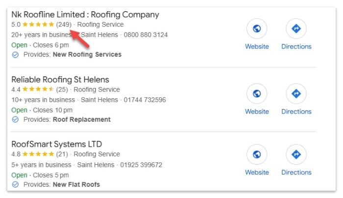
Task: Click the Website globe icon for Nk Roofline
Action: (x=257, y=29)
